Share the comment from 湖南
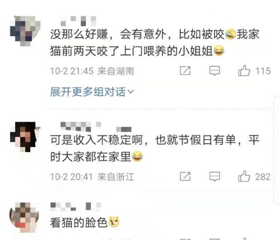The width and height of the screenshot is (280, 240). click(185, 71)
